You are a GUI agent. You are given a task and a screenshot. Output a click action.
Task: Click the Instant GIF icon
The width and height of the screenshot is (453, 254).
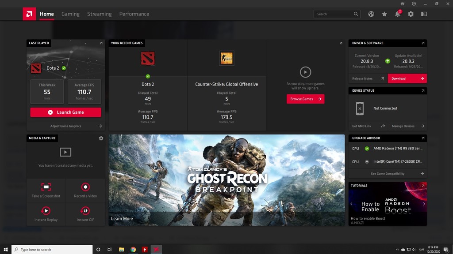pos(85,211)
